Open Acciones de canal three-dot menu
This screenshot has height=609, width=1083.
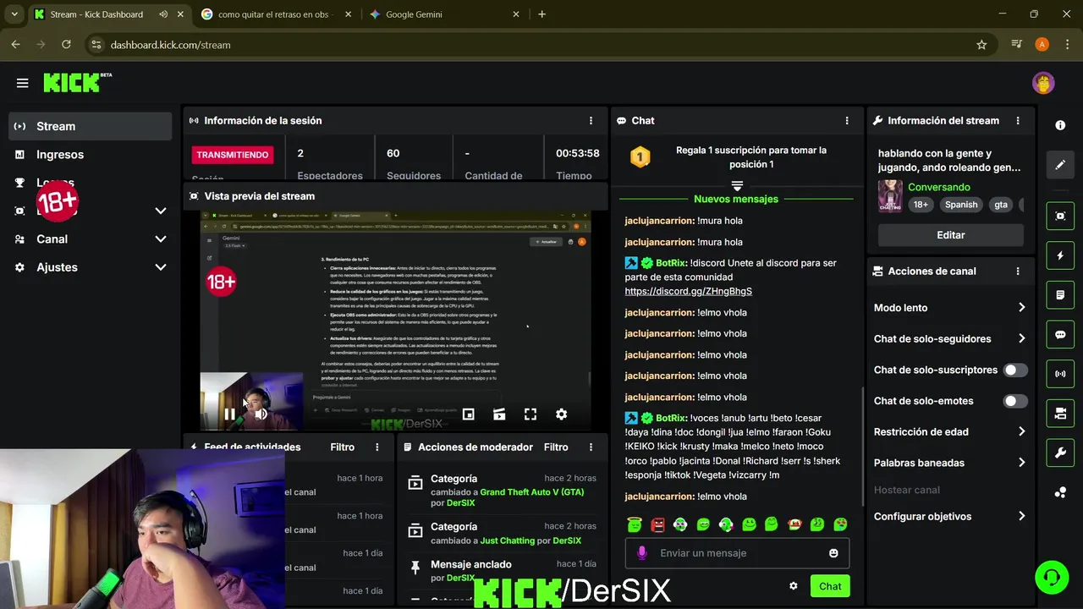1018,272
